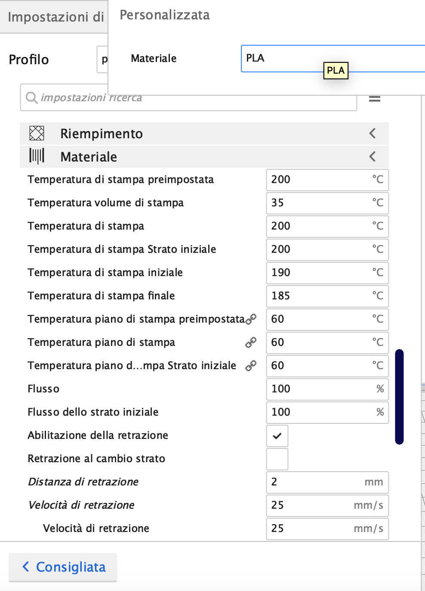Click the search magnifier icon

pyautogui.click(x=31, y=98)
